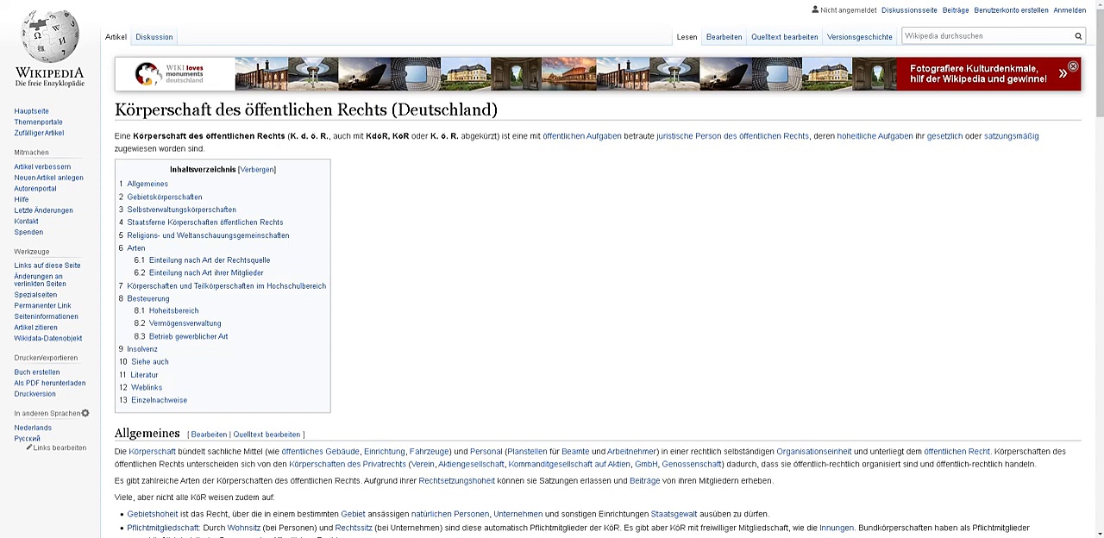
Task: Click the Anmelden login link
Action: tap(1069, 10)
